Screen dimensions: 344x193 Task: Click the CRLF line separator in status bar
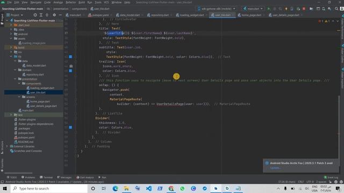coord(301,182)
